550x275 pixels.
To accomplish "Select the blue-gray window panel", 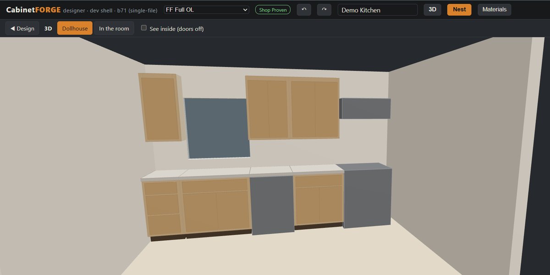I will pos(217,128).
